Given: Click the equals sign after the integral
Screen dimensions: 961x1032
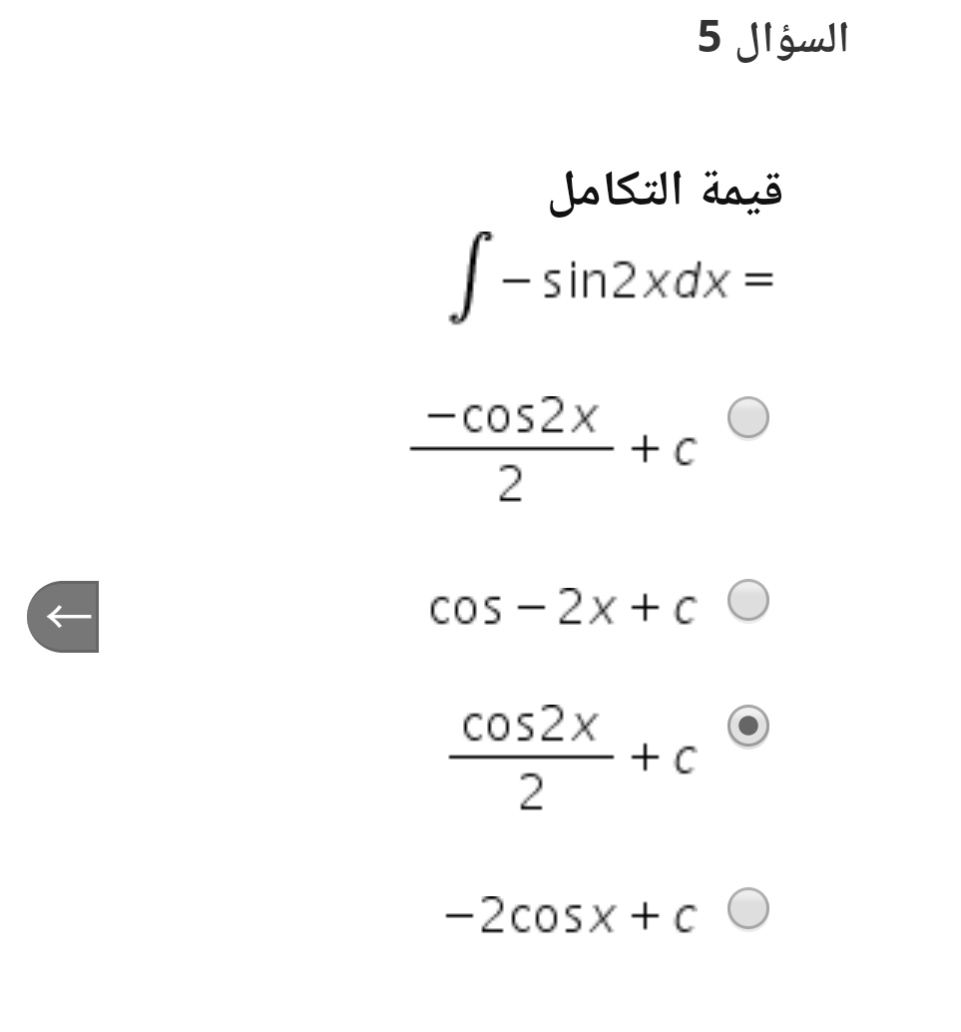Looking at the screenshot, I should (758, 279).
